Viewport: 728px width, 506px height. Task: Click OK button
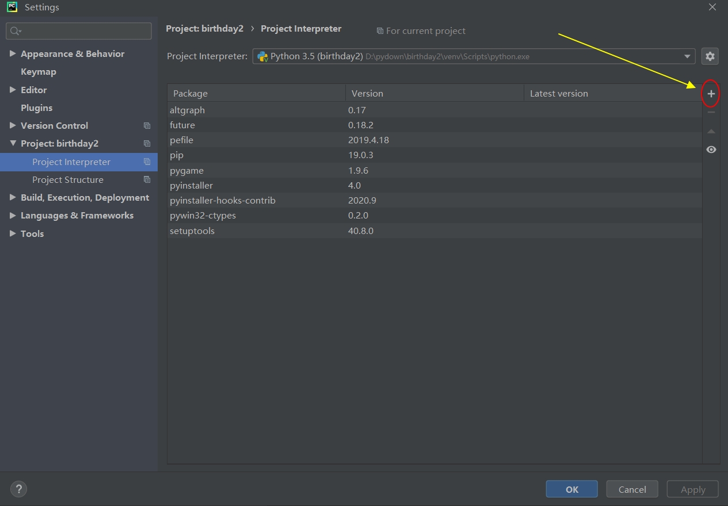click(572, 489)
